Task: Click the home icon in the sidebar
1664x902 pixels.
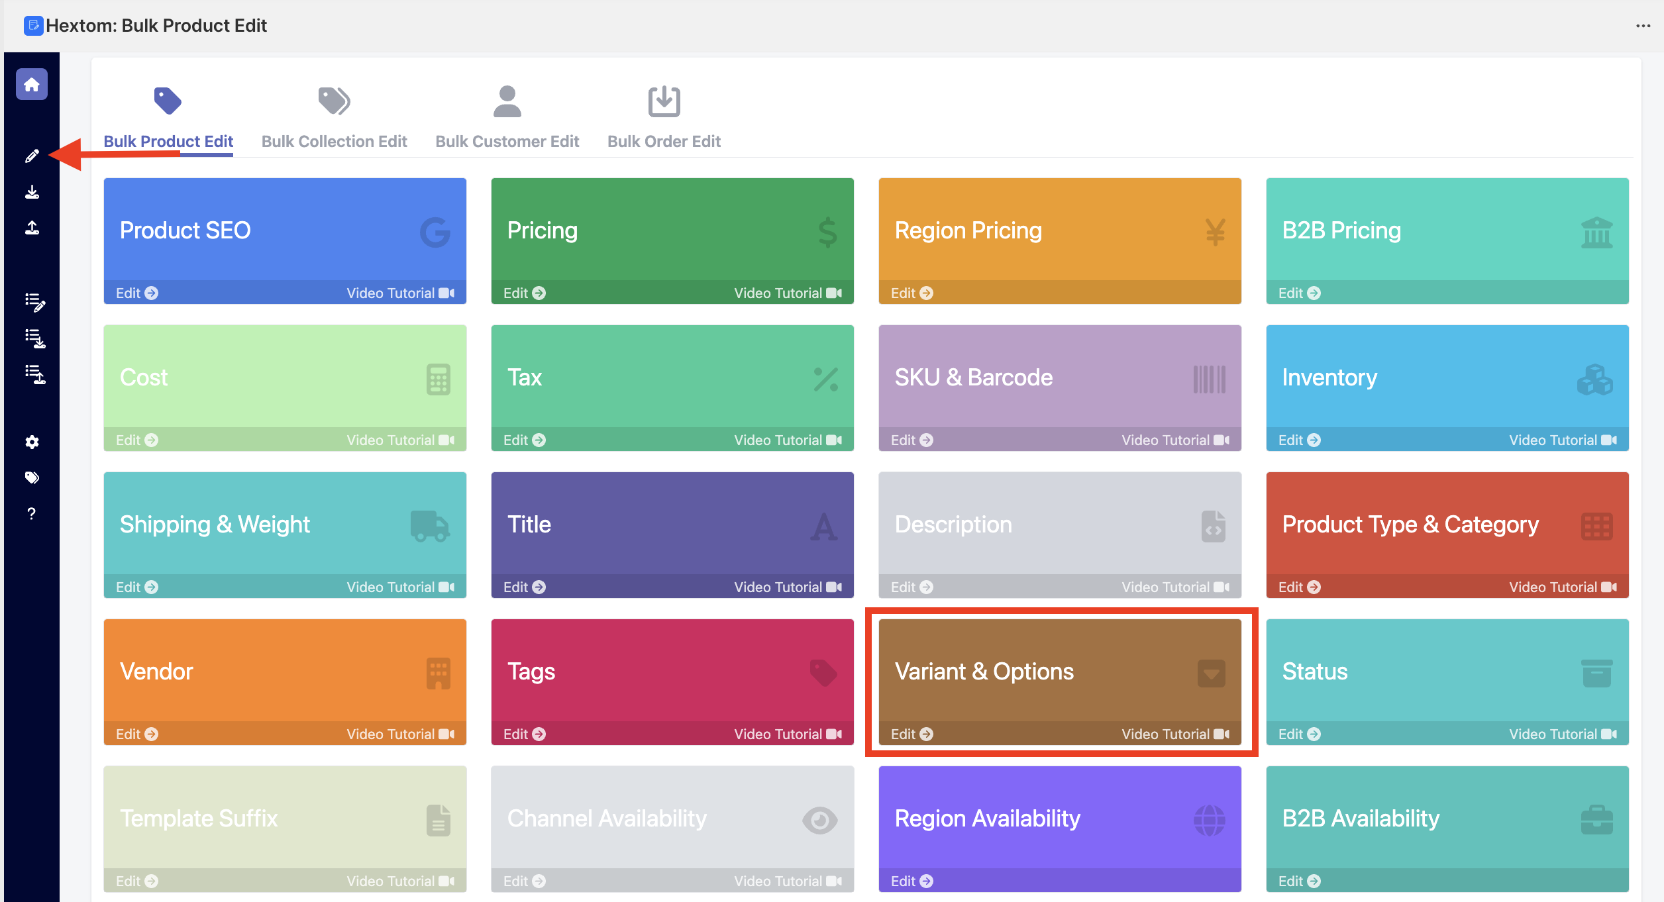Action: [x=32, y=85]
